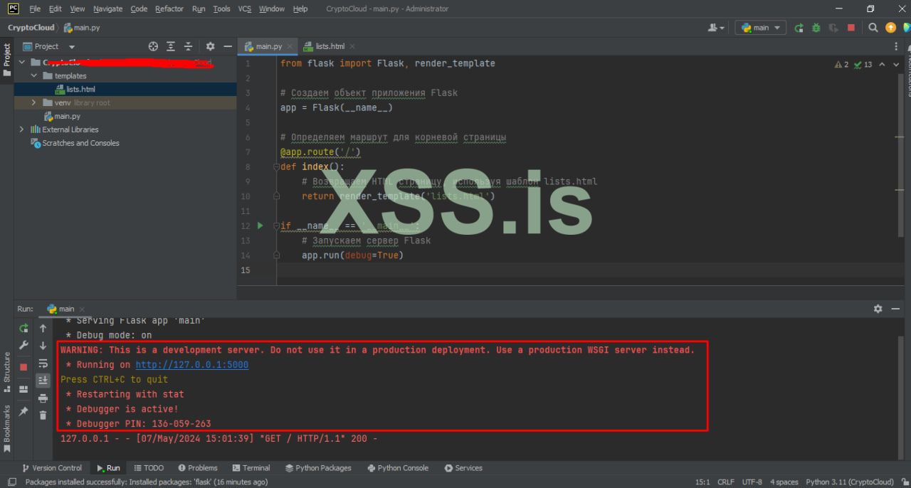Open the Refactor menu

coord(169,9)
